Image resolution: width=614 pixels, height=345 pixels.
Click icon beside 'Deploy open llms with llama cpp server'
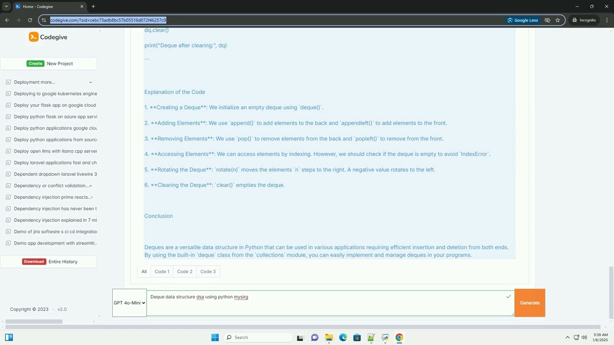(x=8, y=151)
